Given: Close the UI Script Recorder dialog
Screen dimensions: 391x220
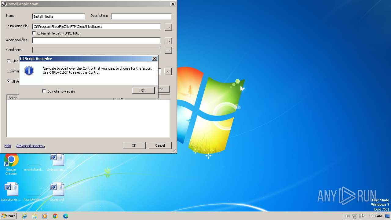Looking at the screenshot, I should 155,58.
